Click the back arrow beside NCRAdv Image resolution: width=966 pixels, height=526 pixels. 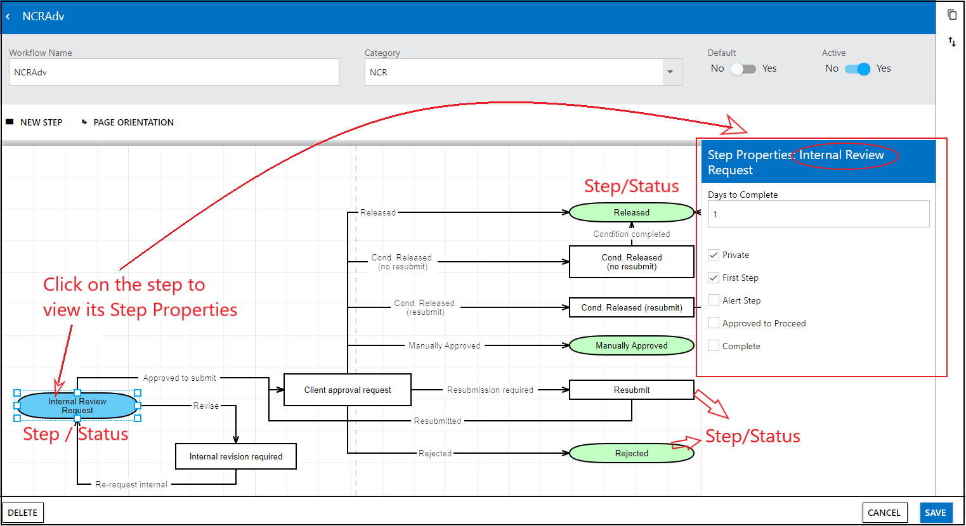(x=8, y=16)
